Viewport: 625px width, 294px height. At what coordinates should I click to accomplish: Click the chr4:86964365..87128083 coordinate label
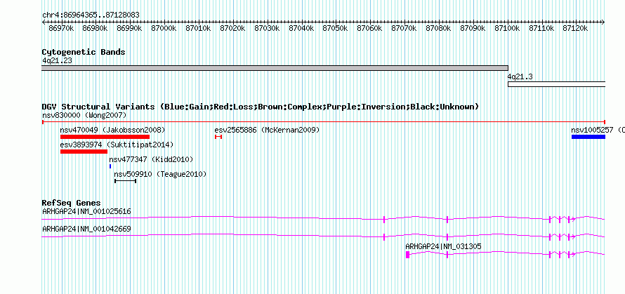pyautogui.click(x=91, y=15)
